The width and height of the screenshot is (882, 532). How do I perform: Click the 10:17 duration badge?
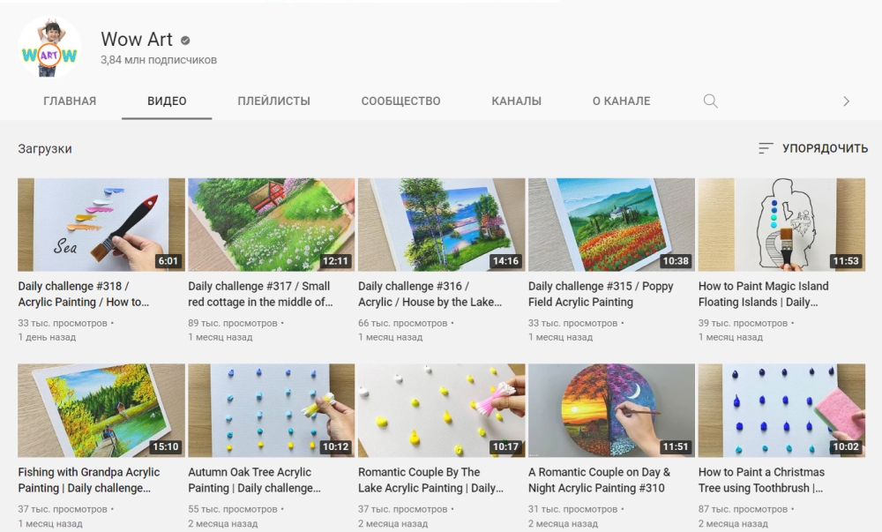tap(505, 446)
